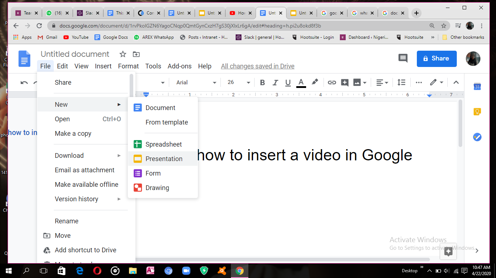This screenshot has height=278, width=496.
Task: Click the Add comment toolbar icon
Action: pos(345,83)
